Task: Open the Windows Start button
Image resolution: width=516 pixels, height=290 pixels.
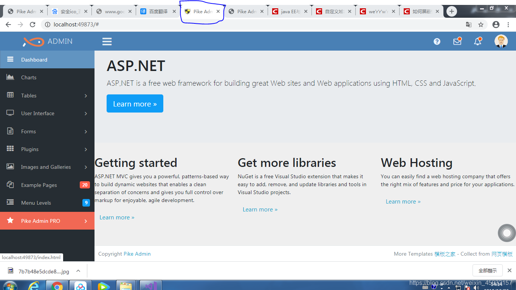Action: pos(10,286)
